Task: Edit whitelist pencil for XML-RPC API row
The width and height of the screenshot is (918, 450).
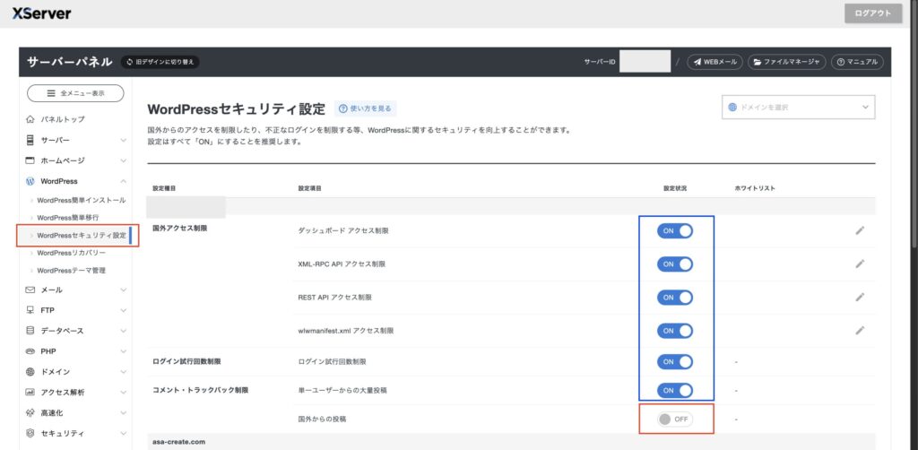Action: [x=860, y=264]
